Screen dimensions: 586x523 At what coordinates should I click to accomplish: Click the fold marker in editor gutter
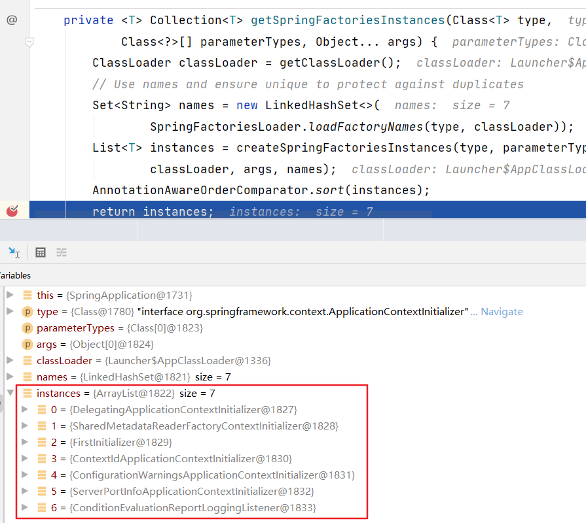pyautogui.click(x=29, y=42)
